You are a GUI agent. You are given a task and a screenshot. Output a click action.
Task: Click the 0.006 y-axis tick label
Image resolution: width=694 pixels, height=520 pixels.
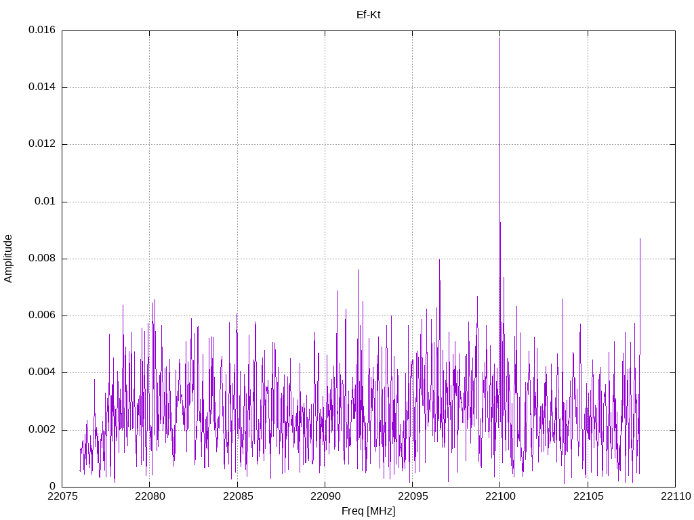point(41,316)
